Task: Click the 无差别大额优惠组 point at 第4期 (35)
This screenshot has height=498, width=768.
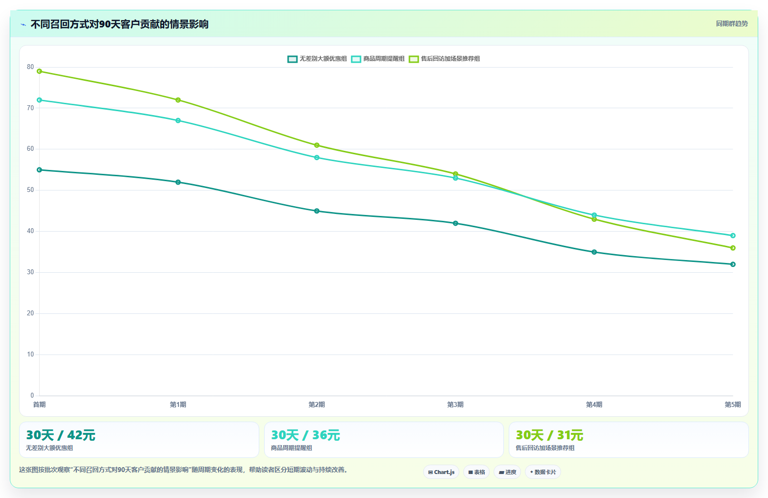Action: point(594,252)
